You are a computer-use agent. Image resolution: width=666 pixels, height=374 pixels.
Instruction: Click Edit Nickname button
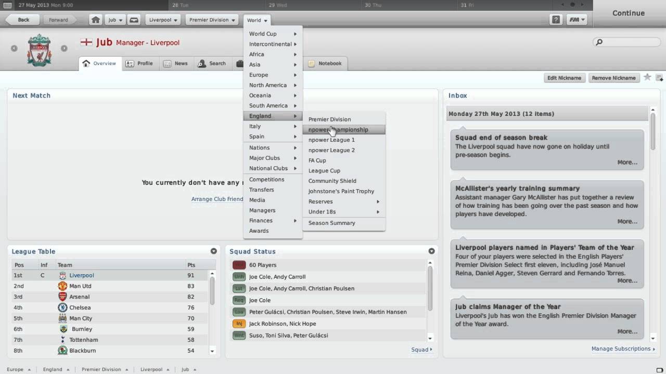564,78
